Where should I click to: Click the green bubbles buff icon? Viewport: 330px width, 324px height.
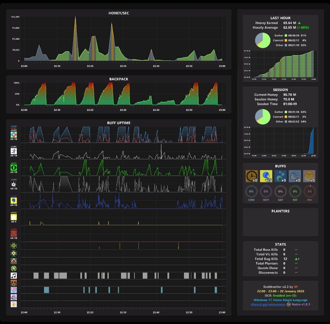[x=280, y=176]
